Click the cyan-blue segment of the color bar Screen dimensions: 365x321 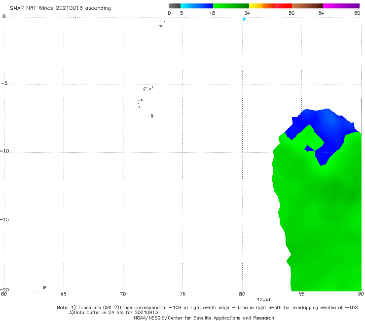pos(197,6)
